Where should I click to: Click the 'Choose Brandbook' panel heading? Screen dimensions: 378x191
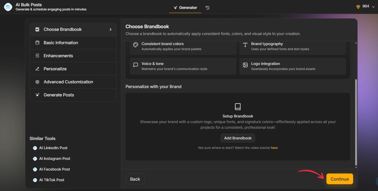pyautogui.click(x=147, y=27)
